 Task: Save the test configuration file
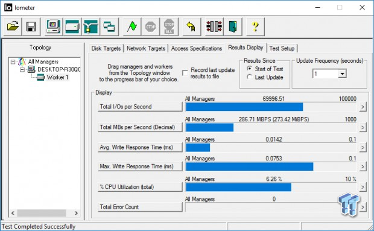point(31,27)
